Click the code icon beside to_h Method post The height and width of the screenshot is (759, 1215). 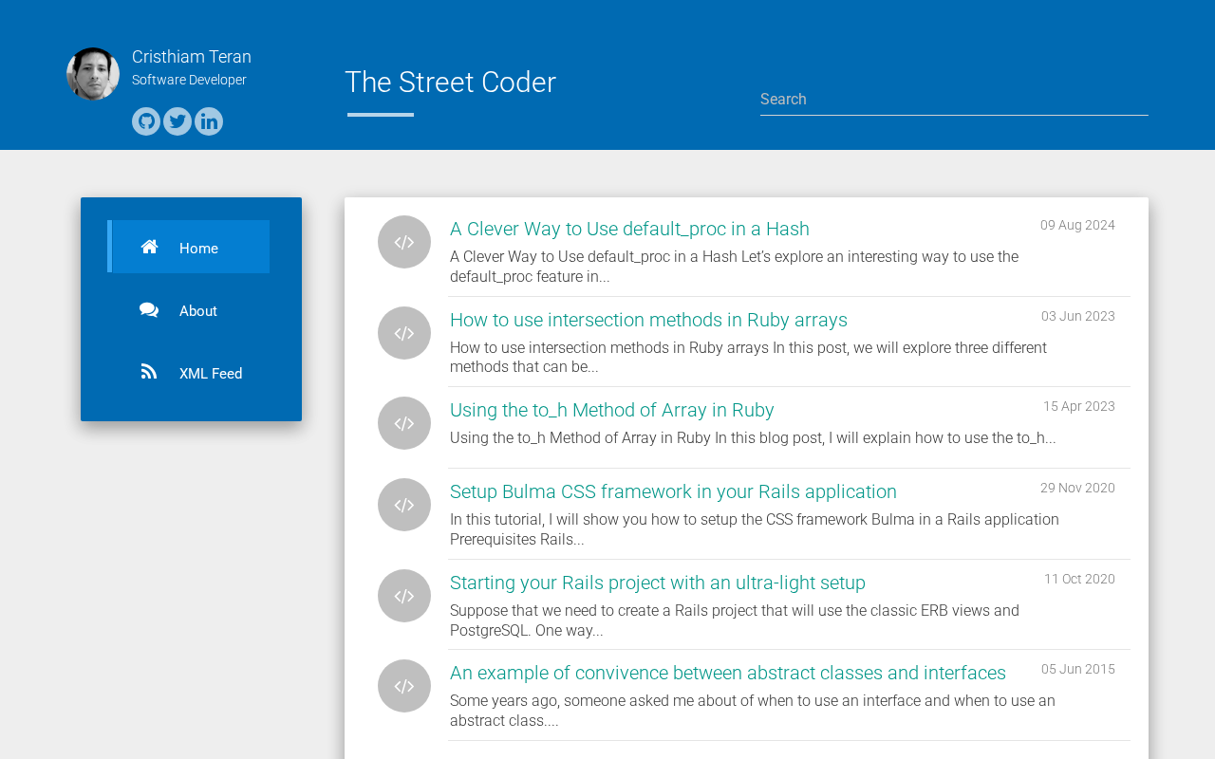pos(404,423)
